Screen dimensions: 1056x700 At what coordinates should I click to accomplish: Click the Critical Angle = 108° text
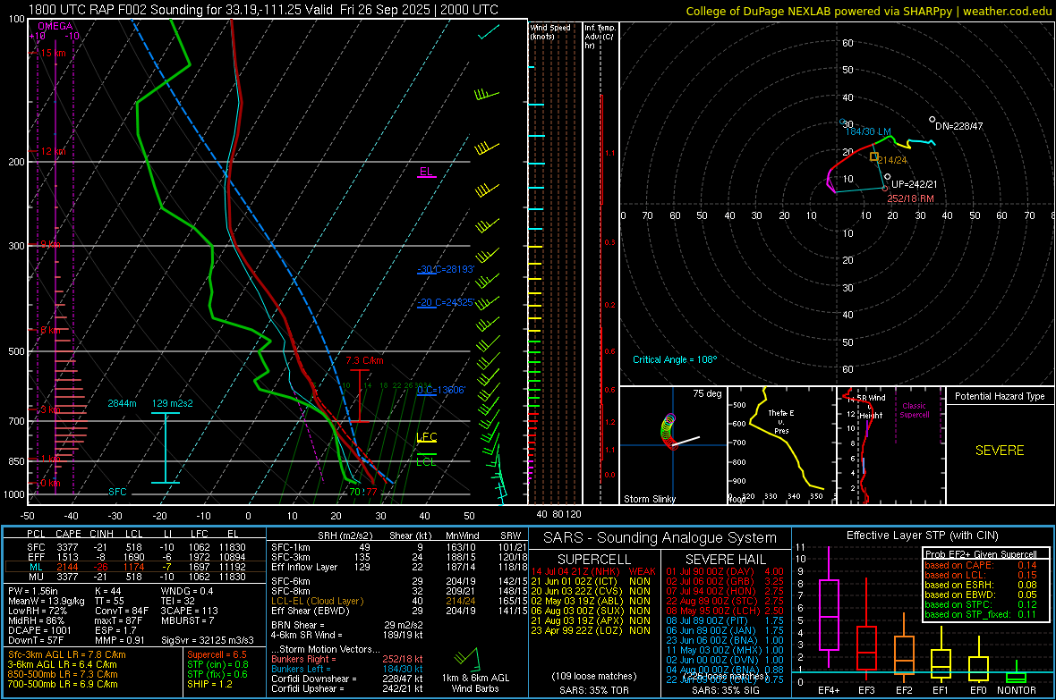click(x=675, y=359)
